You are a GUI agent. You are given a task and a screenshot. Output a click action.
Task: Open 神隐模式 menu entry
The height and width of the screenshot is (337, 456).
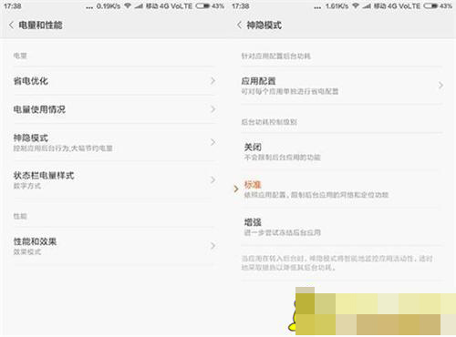coord(114,142)
